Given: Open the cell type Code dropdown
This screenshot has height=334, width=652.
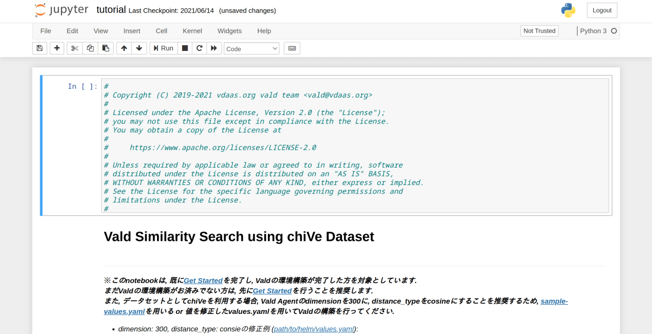Looking at the screenshot, I should pos(252,49).
